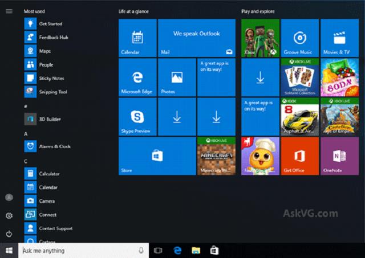Viewport: 365px width, 258px height.
Task: Open Store from the taskbar
Action: 214,251
